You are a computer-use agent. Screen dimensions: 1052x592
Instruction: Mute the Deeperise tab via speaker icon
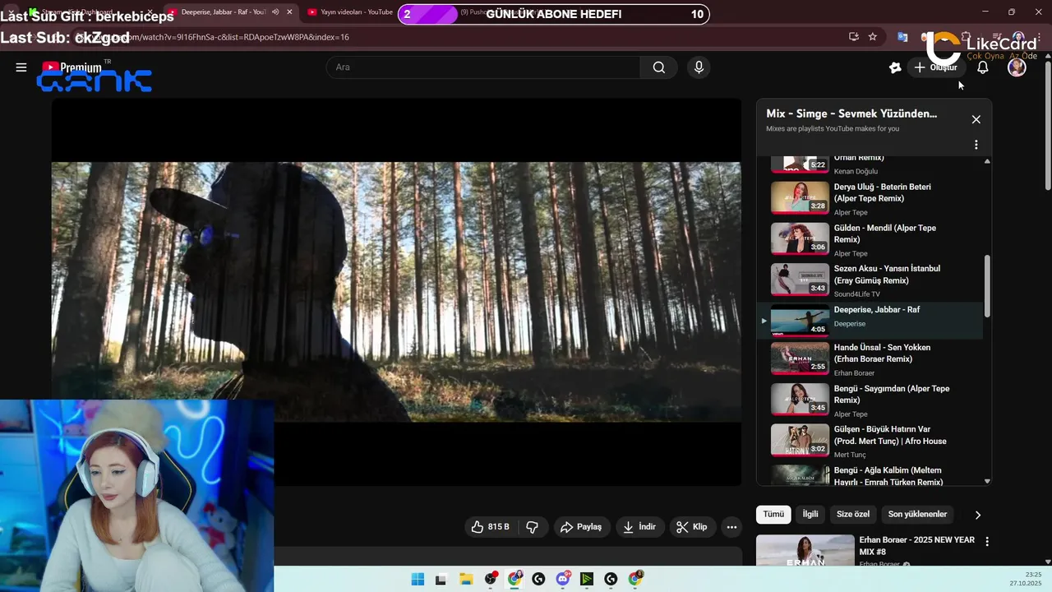click(275, 12)
